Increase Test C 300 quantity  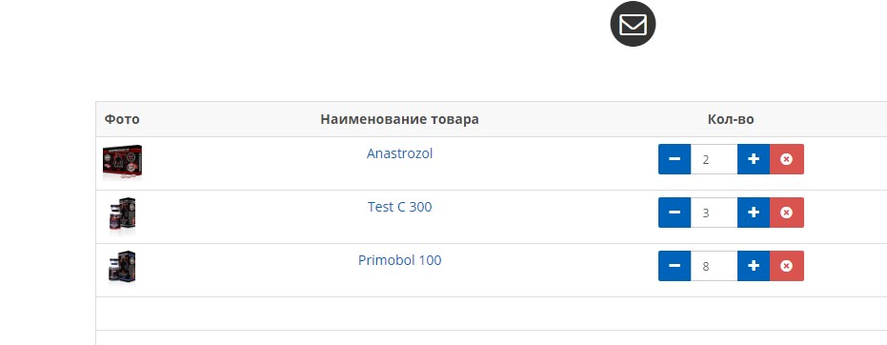(754, 213)
